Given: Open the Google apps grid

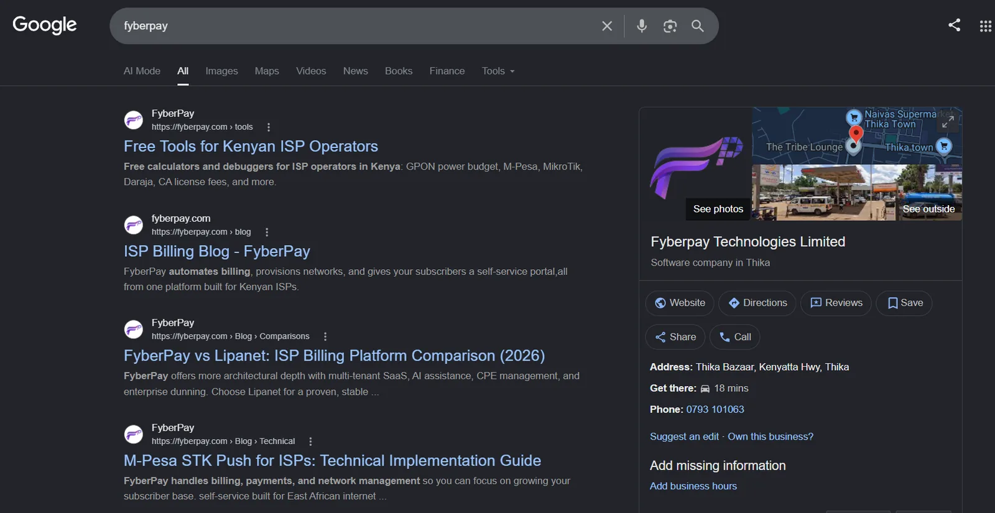Looking at the screenshot, I should (x=986, y=26).
